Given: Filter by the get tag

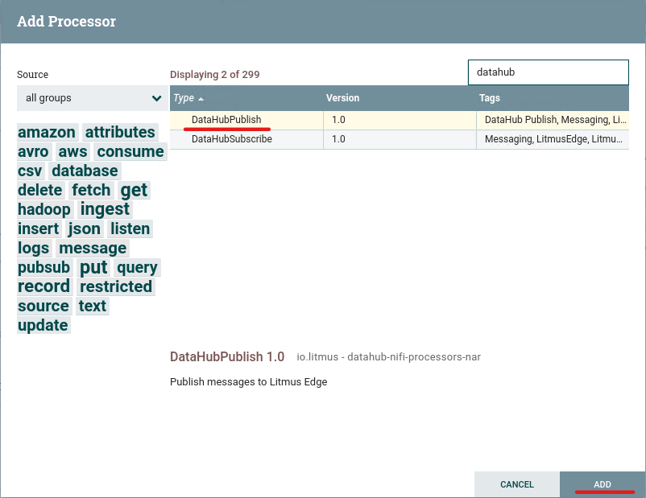Looking at the screenshot, I should tap(134, 190).
